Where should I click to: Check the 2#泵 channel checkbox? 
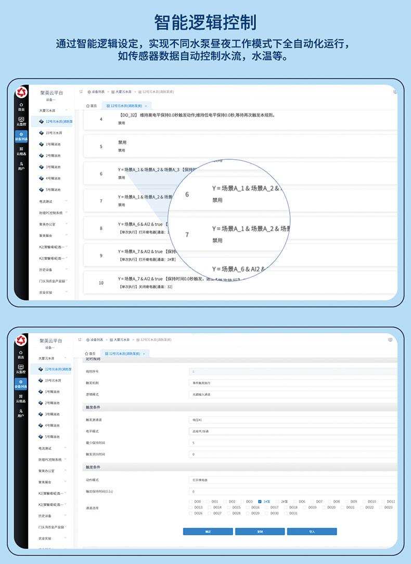click(277, 502)
